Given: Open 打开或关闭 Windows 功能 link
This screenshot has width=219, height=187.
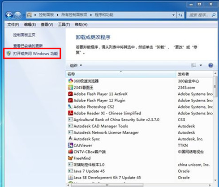Looking at the screenshot, I should [x=35, y=53].
